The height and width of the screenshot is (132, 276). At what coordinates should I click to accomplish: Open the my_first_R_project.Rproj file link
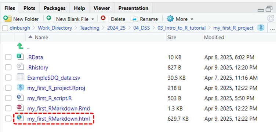tap(56, 88)
